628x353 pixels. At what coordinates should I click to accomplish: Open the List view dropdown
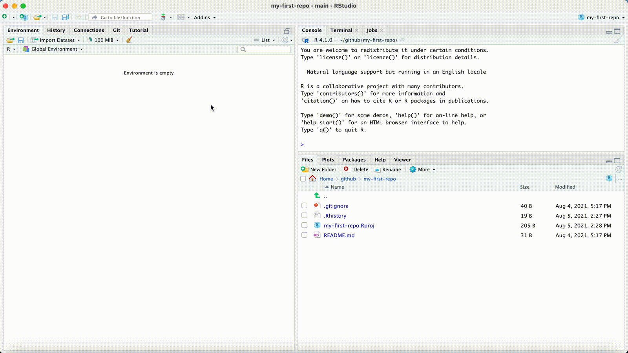pyautogui.click(x=265, y=40)
